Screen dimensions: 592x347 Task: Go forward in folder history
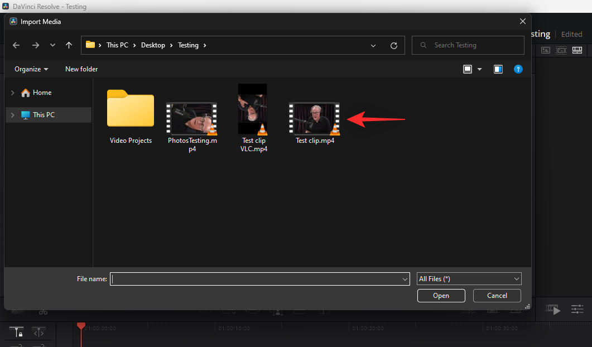point(36,45)
